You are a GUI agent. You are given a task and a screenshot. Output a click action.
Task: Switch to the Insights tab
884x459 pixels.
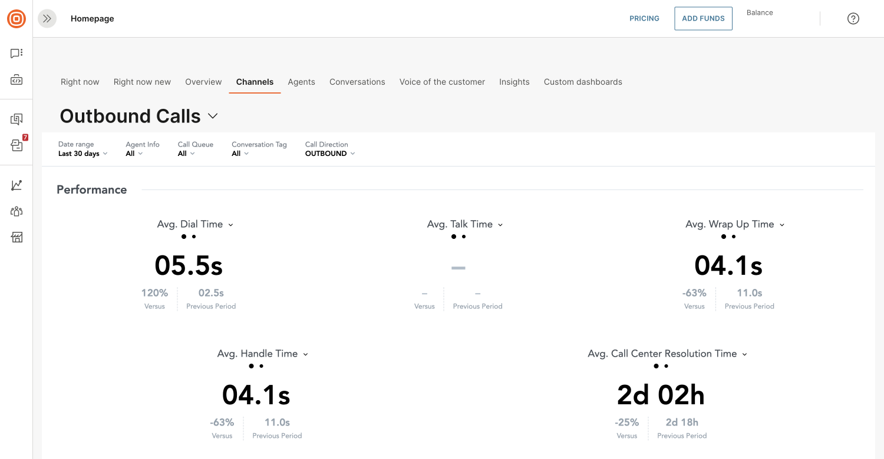pos(514,82)
